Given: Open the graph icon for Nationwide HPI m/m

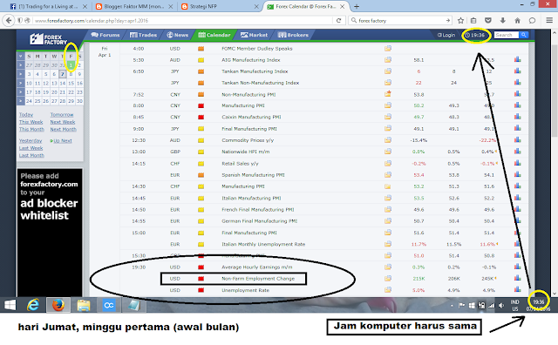Looking at the screenshot, I should [x=517, y=152].
